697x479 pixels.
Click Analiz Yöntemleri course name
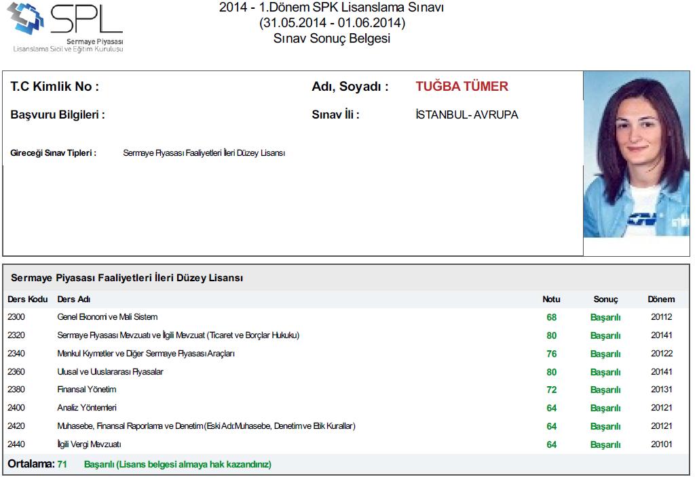click(87, 408)
